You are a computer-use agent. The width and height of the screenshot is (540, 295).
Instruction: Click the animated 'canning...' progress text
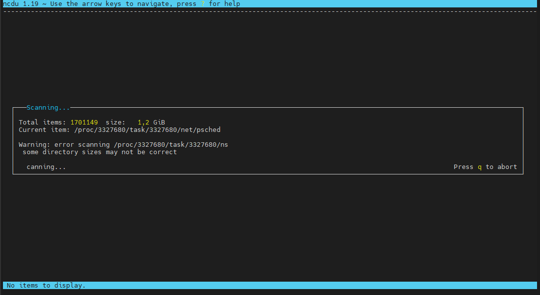pyautogui.click(x=46, y=167)
